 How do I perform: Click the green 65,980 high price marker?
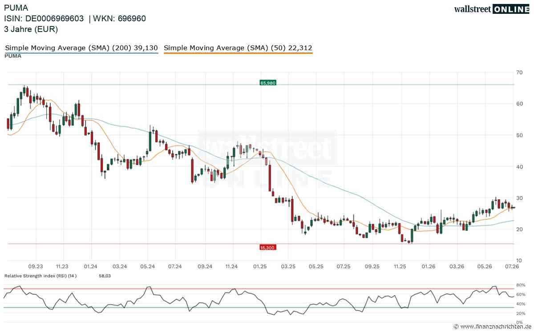267,83
